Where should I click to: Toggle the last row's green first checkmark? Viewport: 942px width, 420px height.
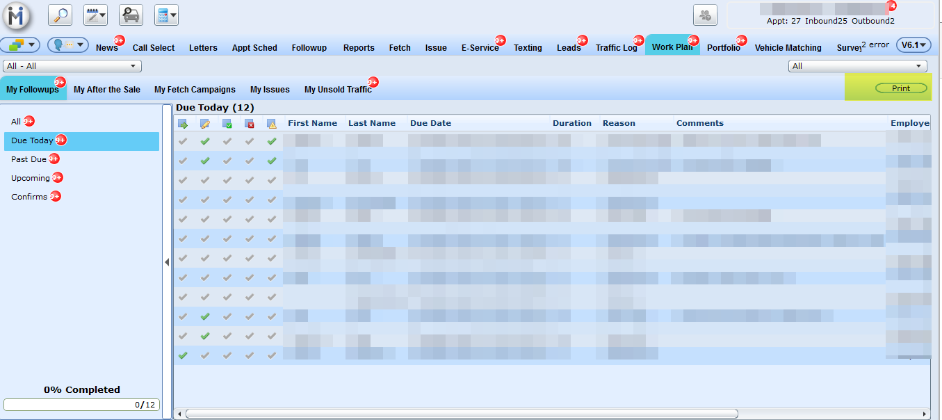(183, 355)
